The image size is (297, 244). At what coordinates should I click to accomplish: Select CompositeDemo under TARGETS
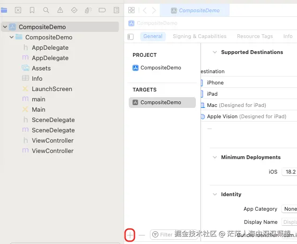point(162,102)
